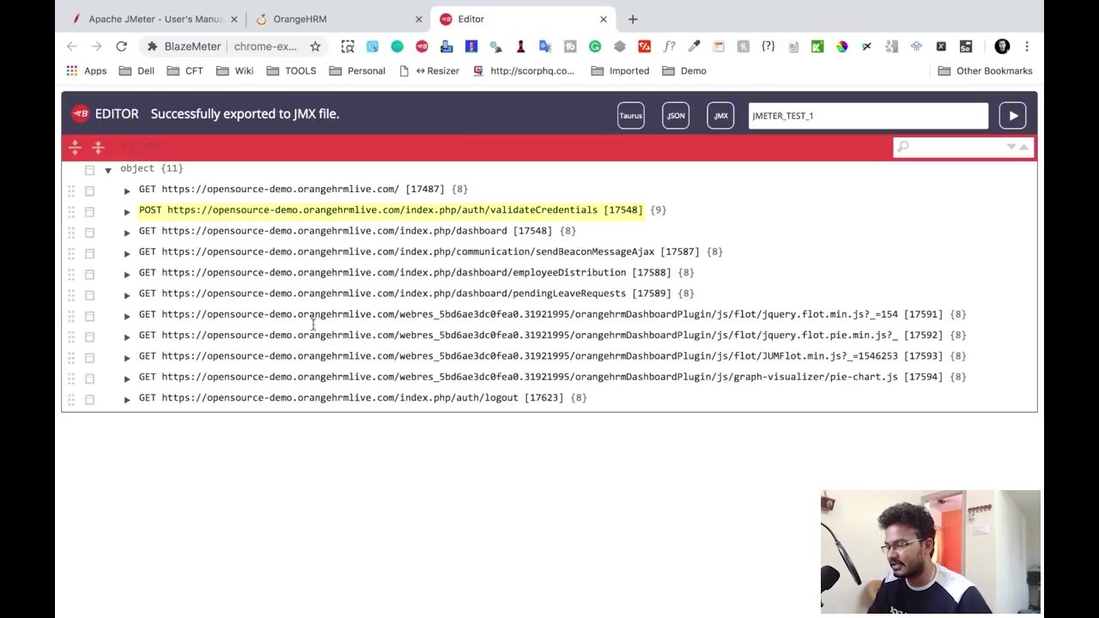Close the Apache JMeter User's Manual tab

[x=234, y=19]
